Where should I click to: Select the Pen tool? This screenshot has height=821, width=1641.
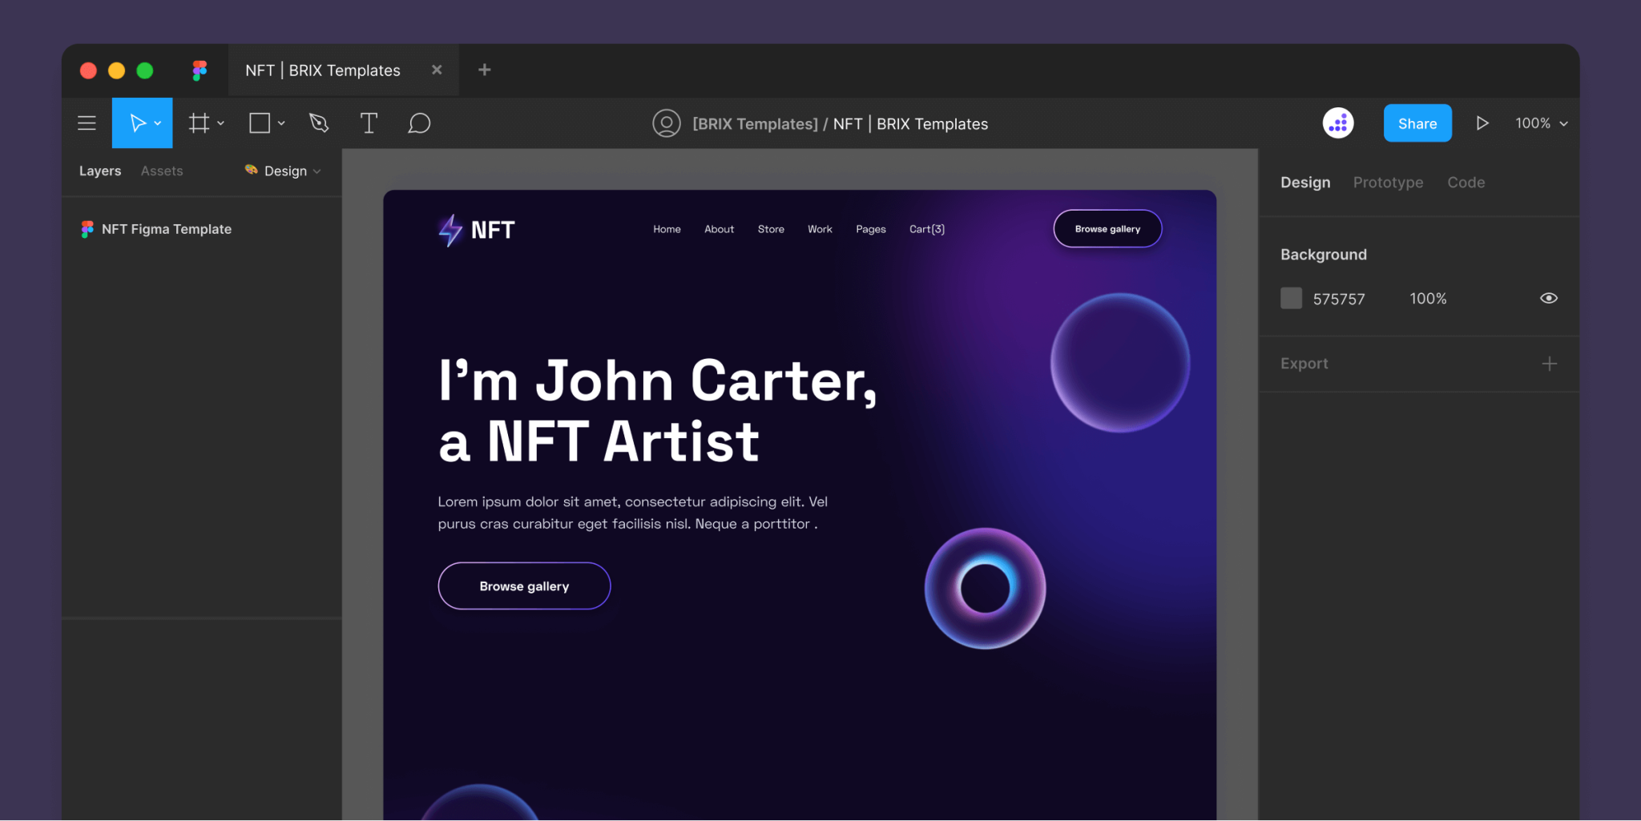(319, 123)
